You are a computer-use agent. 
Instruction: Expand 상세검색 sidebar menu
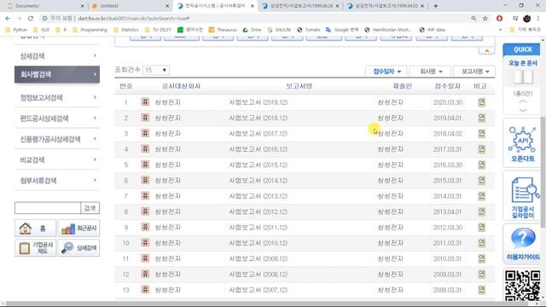[x=57, y=55]
